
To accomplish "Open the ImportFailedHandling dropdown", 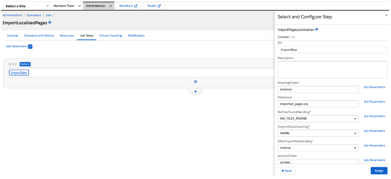I will point(317,133).
